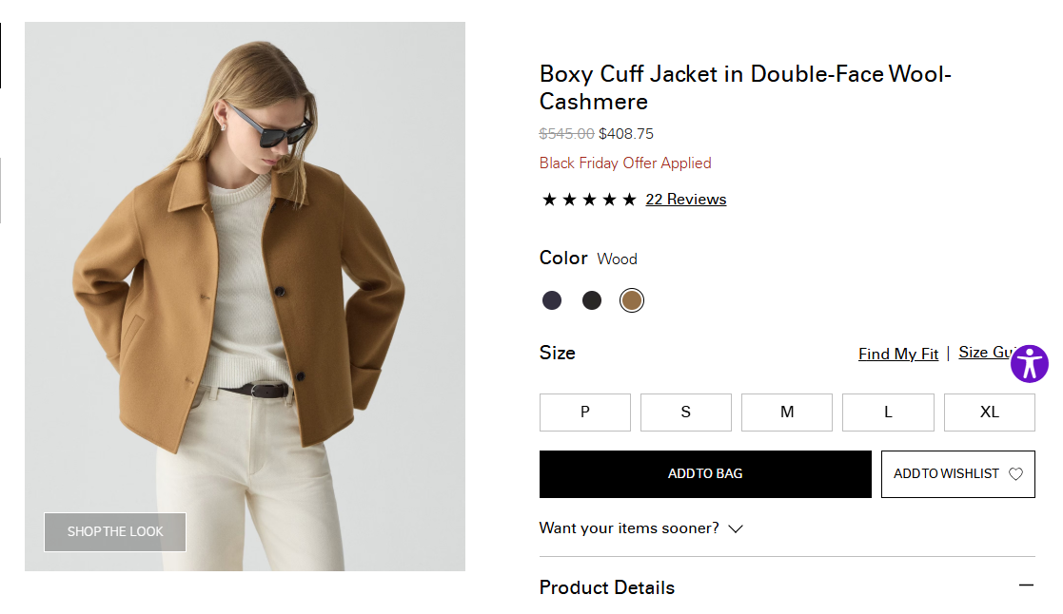The image size is (1063, 614).
Task: Choose size M
Action: [x=787, y=413]
